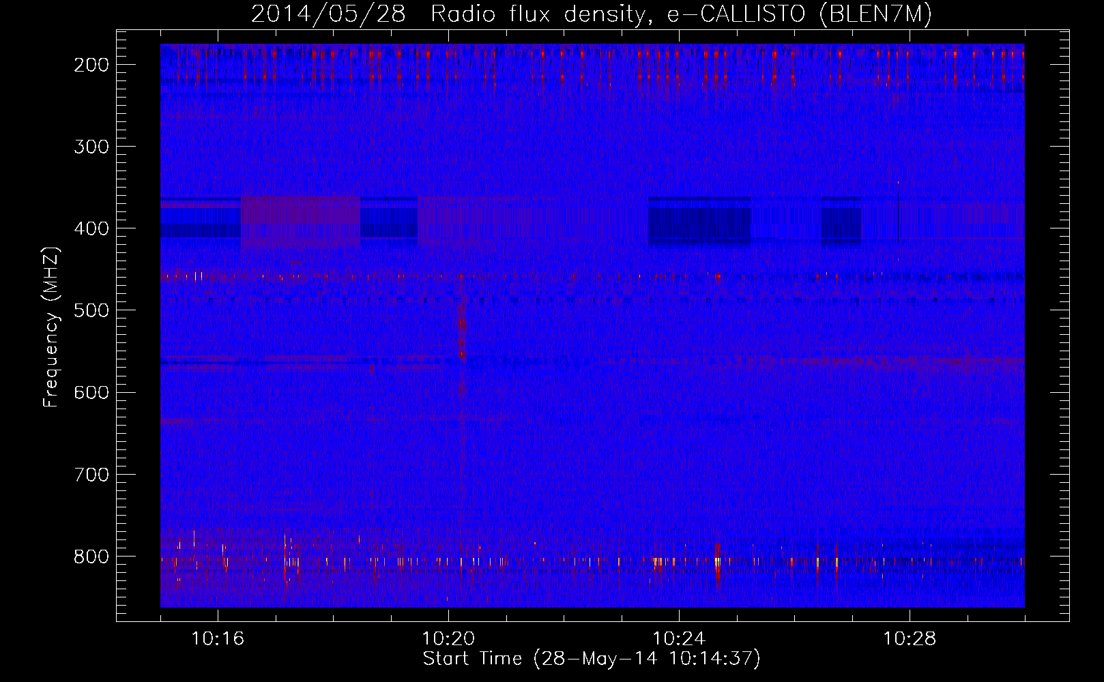
Task: Click the 500 frequency tick label
Action: coord(91,310)
